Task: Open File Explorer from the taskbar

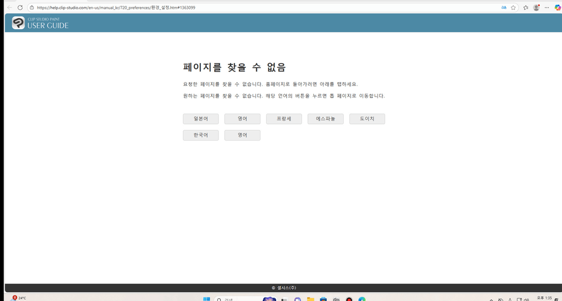Action: [x=310, y=299]
